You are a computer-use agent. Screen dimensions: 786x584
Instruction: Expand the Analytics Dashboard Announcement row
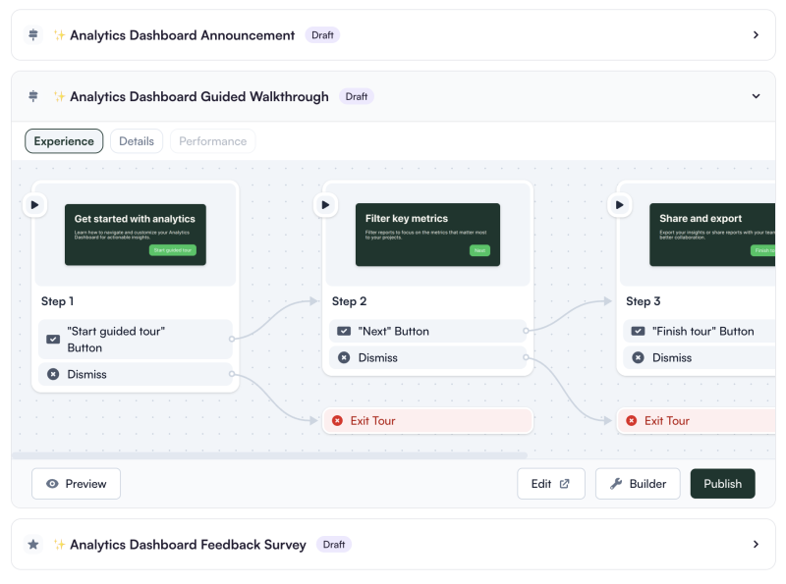click(756, 34)
